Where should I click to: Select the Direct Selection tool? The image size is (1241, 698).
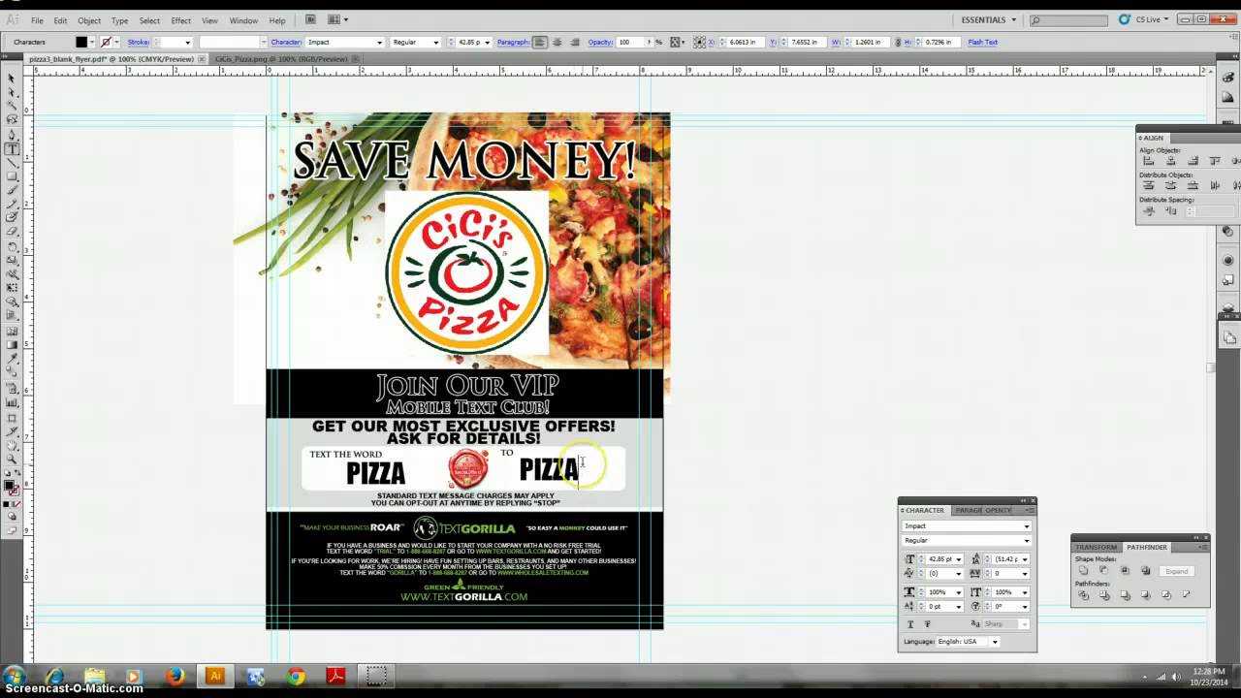[x=11, y=92]
